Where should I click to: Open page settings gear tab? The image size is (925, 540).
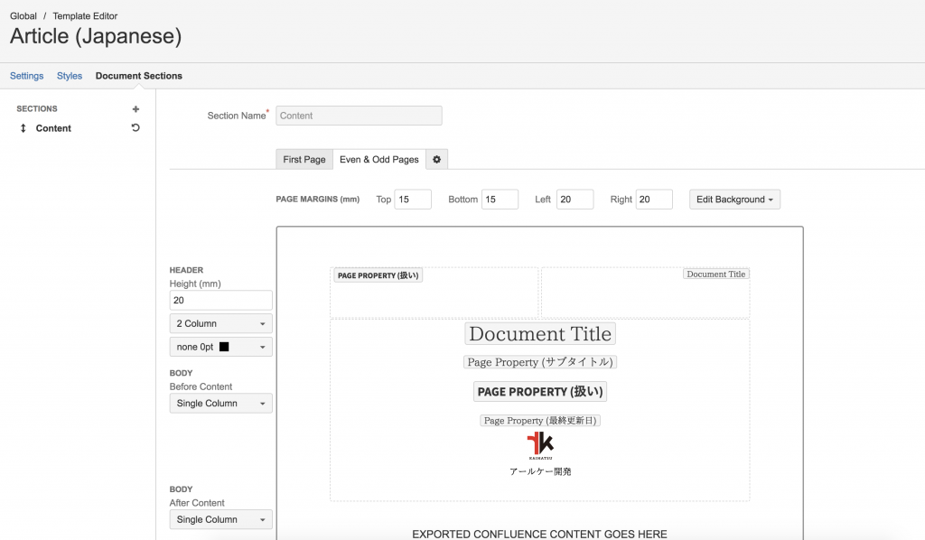click(x=436, y=159)
